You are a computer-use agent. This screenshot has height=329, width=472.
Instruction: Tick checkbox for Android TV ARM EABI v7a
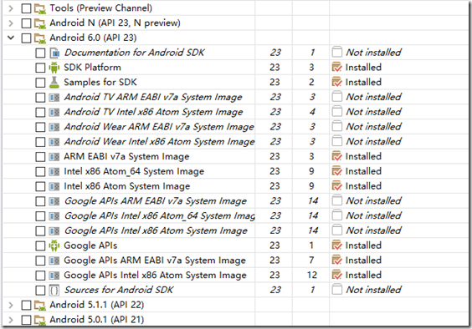point(40,98)
